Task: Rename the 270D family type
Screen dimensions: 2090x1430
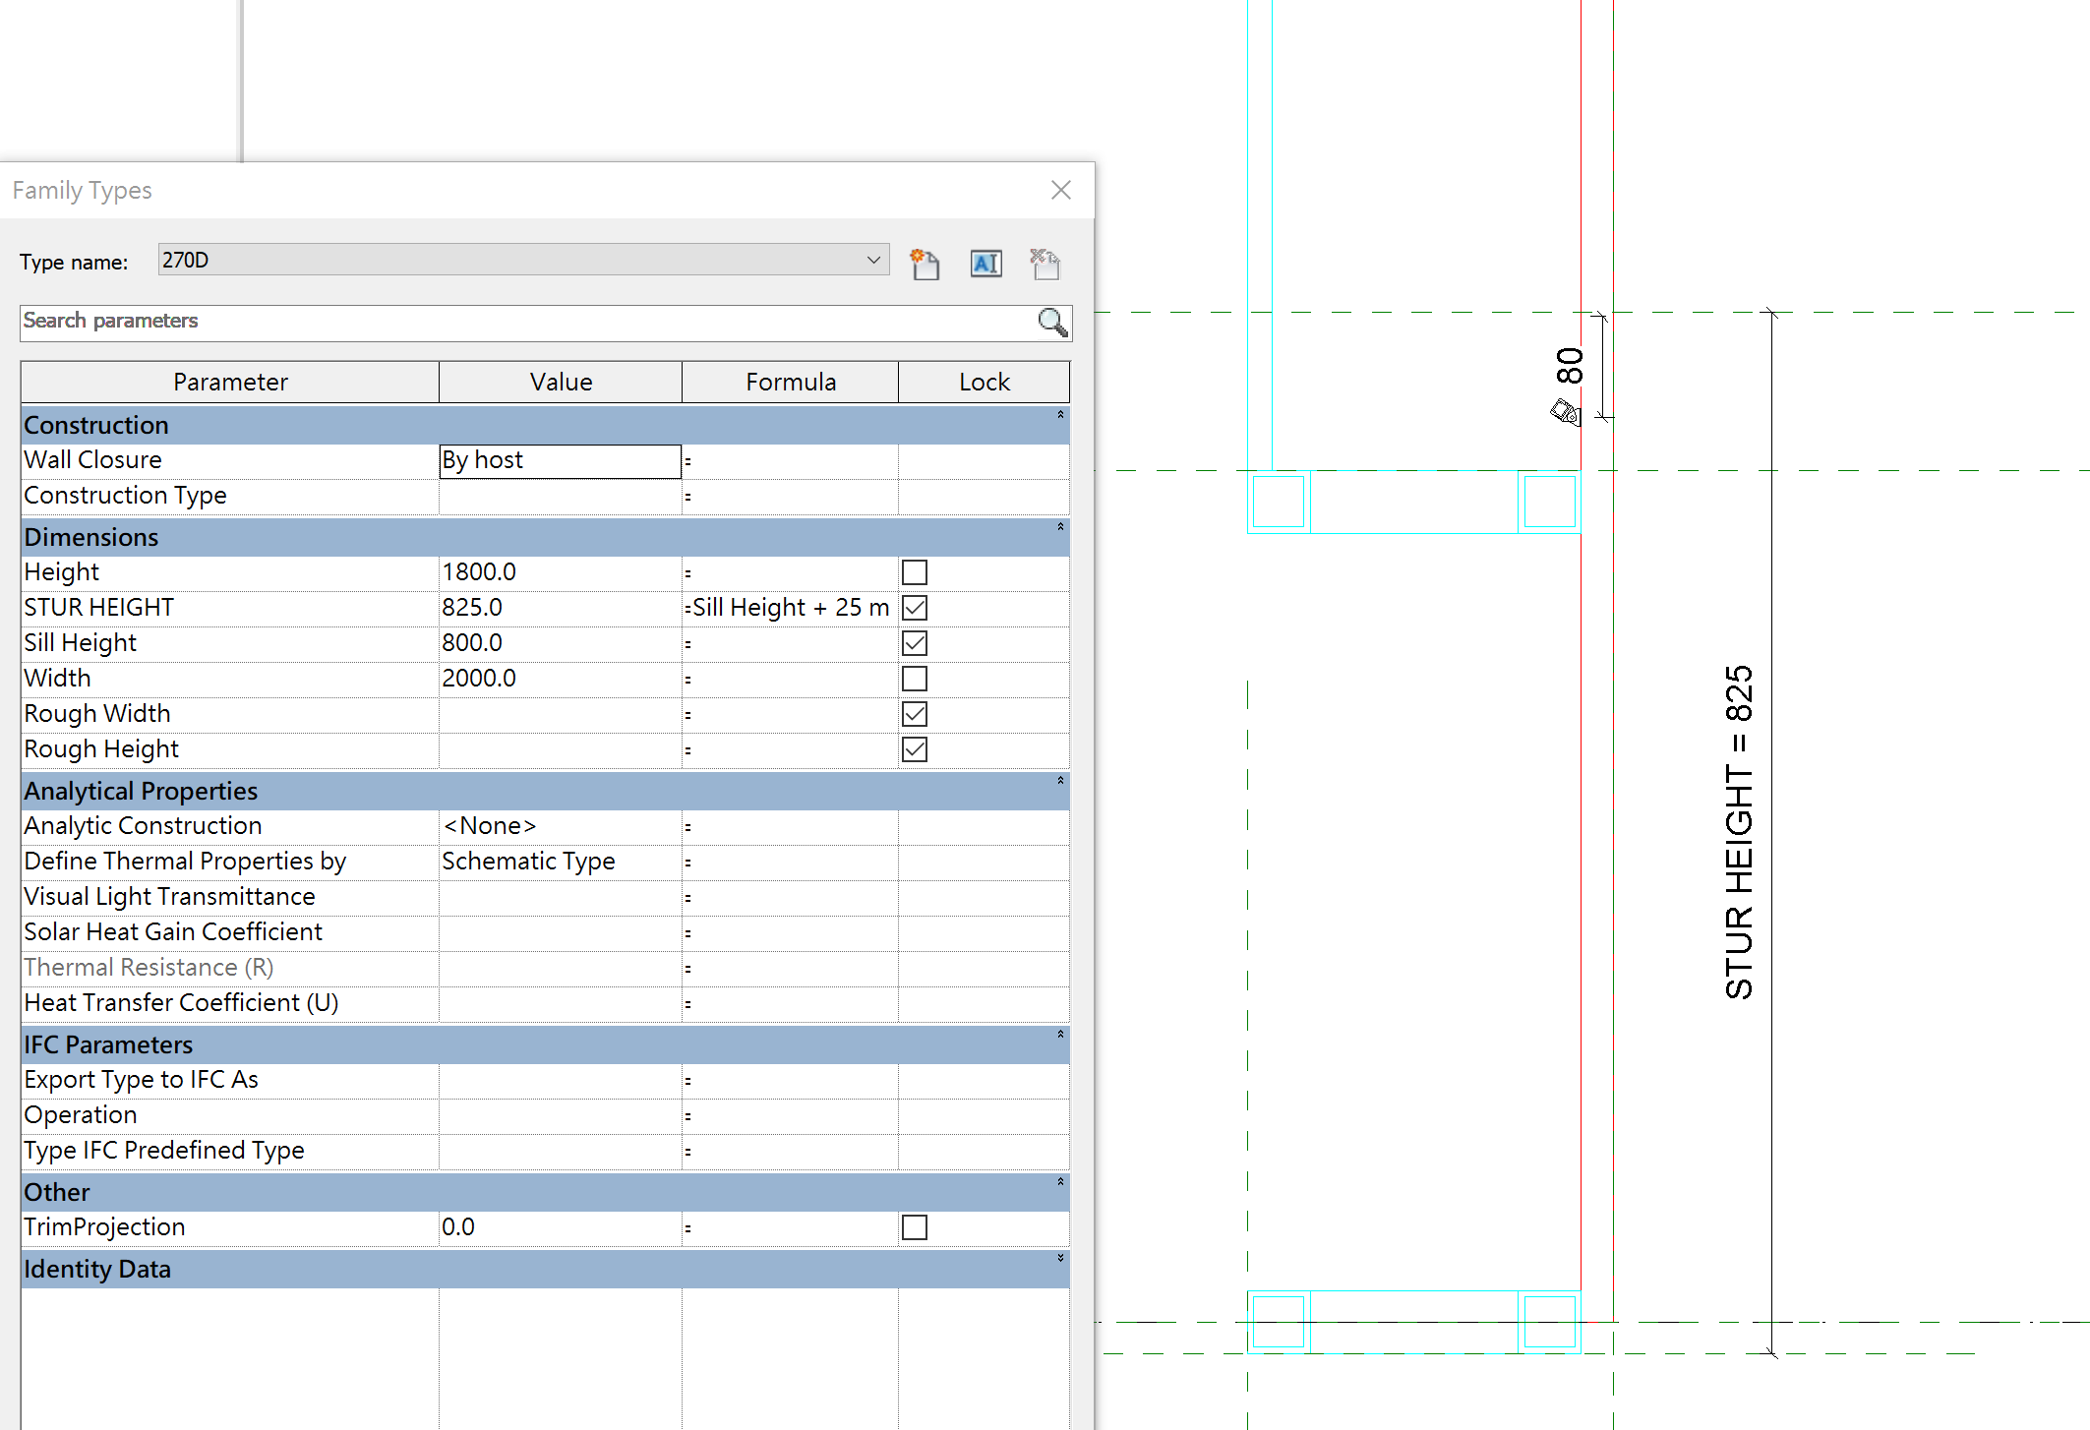Action: click(x=985, y=264)
